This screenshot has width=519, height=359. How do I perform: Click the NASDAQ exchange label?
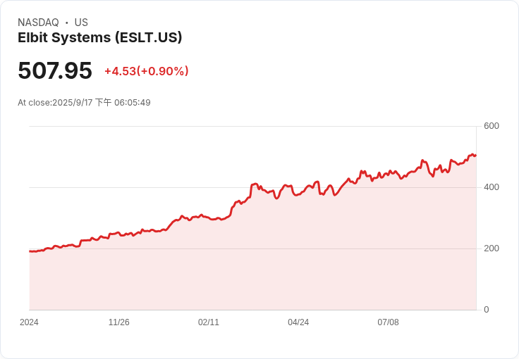point(38,23)
